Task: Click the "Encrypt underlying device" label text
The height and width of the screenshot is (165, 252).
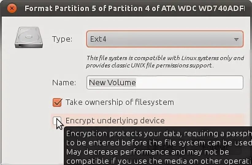Action: pos(115,121)
